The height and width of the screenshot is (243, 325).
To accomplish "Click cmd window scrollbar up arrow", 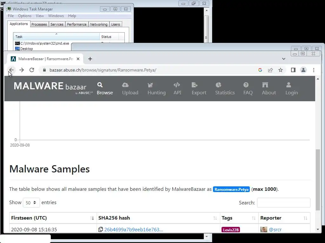I will [206, 10].
